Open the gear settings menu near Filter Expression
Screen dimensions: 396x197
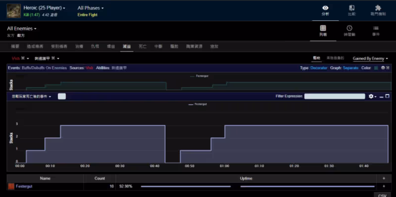(373, 96)
